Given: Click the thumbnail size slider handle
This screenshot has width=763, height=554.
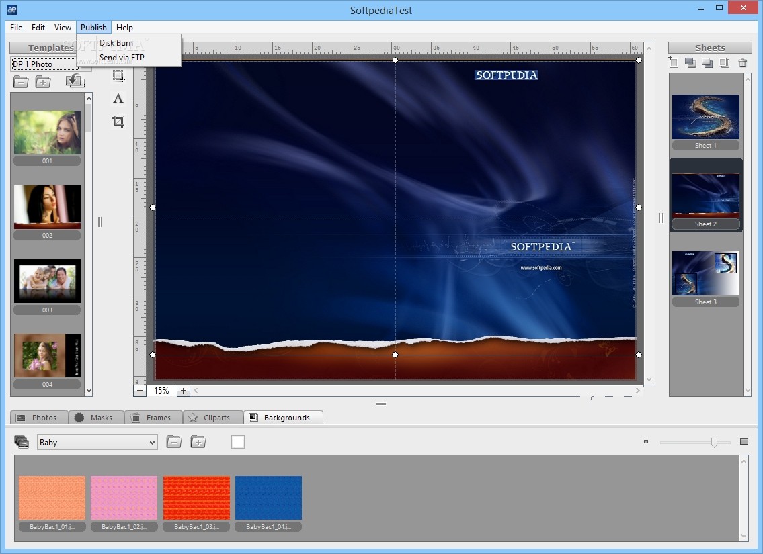Looking at the screenshot, I should pyautogui.click(x=714, y=443).
